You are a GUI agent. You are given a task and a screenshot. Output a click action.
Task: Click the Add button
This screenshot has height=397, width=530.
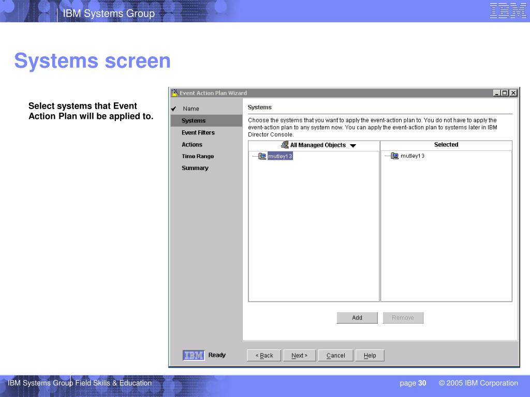pyautogui.click(x=357, y=318)
